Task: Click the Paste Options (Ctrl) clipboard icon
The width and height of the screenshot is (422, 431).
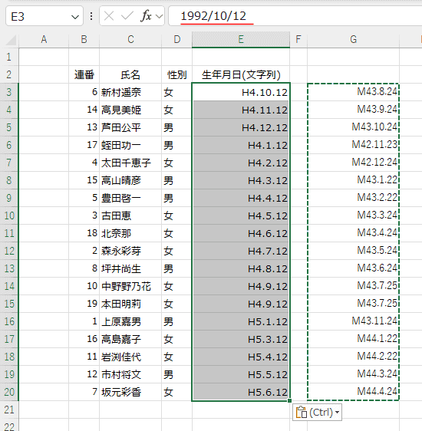Action: coord(302,413)
